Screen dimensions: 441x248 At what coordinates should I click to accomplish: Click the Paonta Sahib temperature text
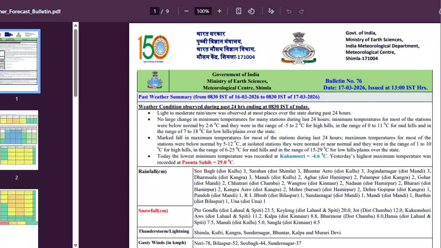(208, 162)
